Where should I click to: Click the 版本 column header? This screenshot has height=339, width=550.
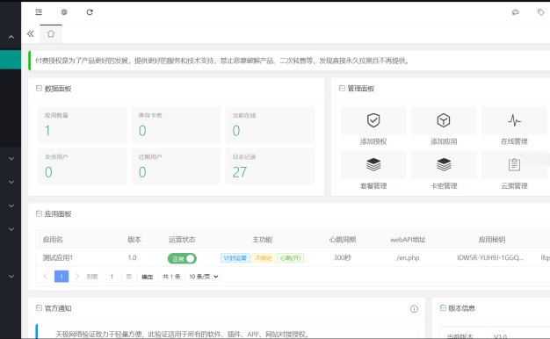point(134,240)
